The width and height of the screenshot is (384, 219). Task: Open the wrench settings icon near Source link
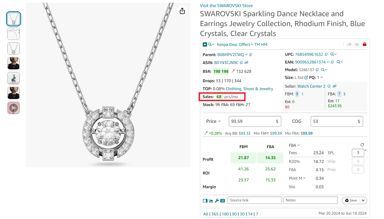tap(217, 201)
